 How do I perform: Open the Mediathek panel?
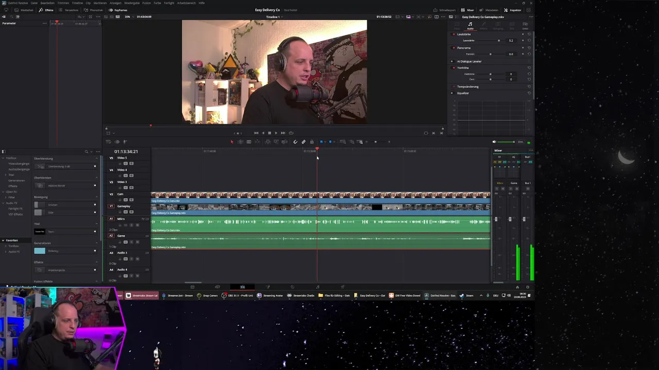(x=24, y=10)
